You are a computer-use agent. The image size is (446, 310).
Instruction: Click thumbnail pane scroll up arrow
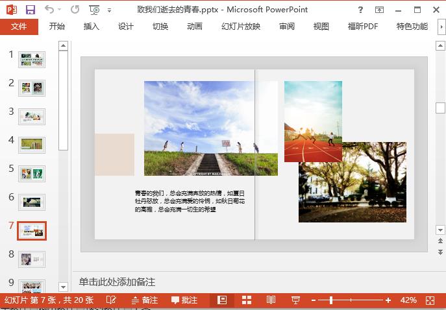[x=63, y=46]
